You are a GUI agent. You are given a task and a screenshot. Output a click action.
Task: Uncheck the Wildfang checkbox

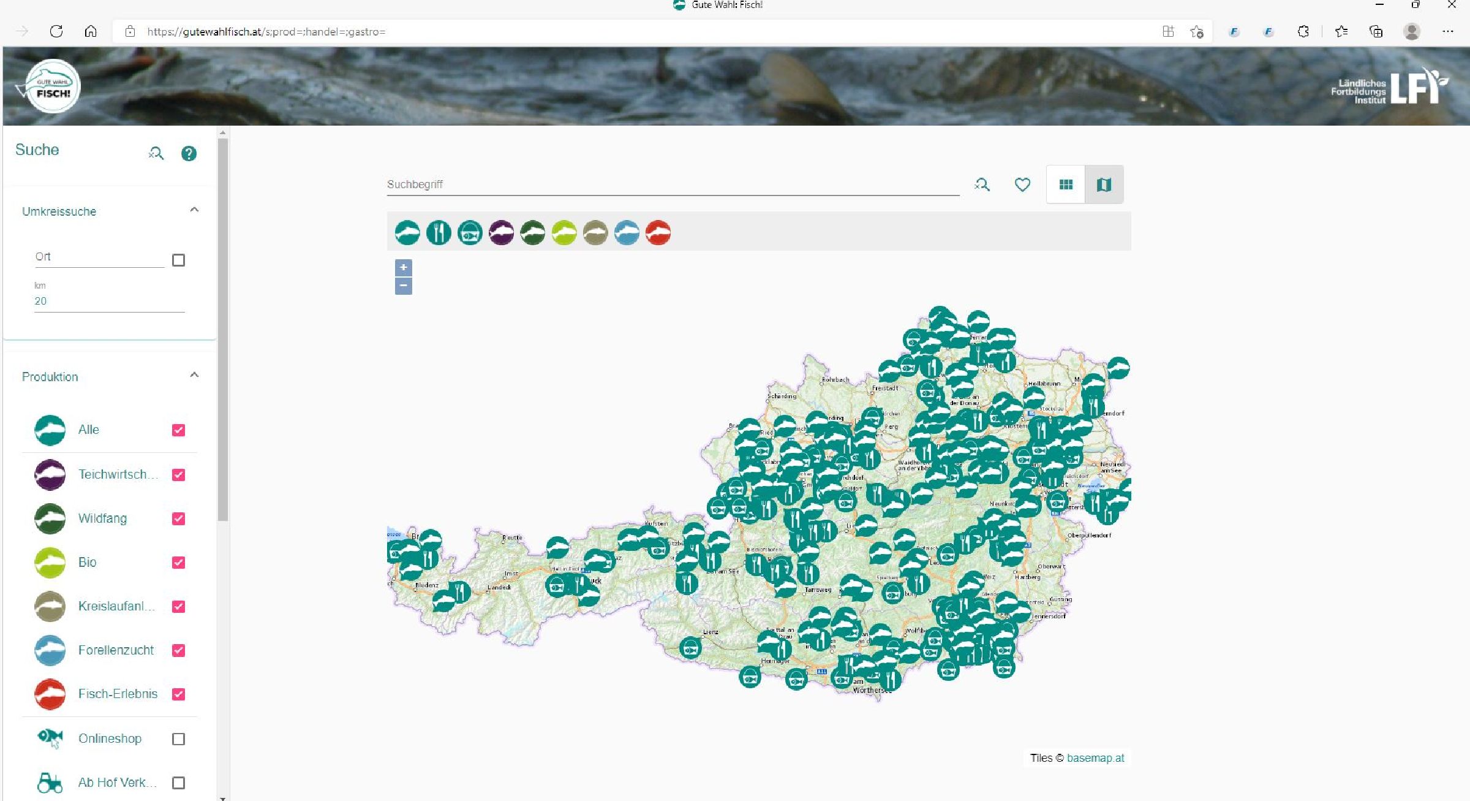[178, 518]
